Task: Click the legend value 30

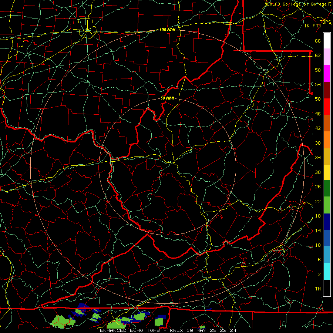Action: [x=318, y=172]
